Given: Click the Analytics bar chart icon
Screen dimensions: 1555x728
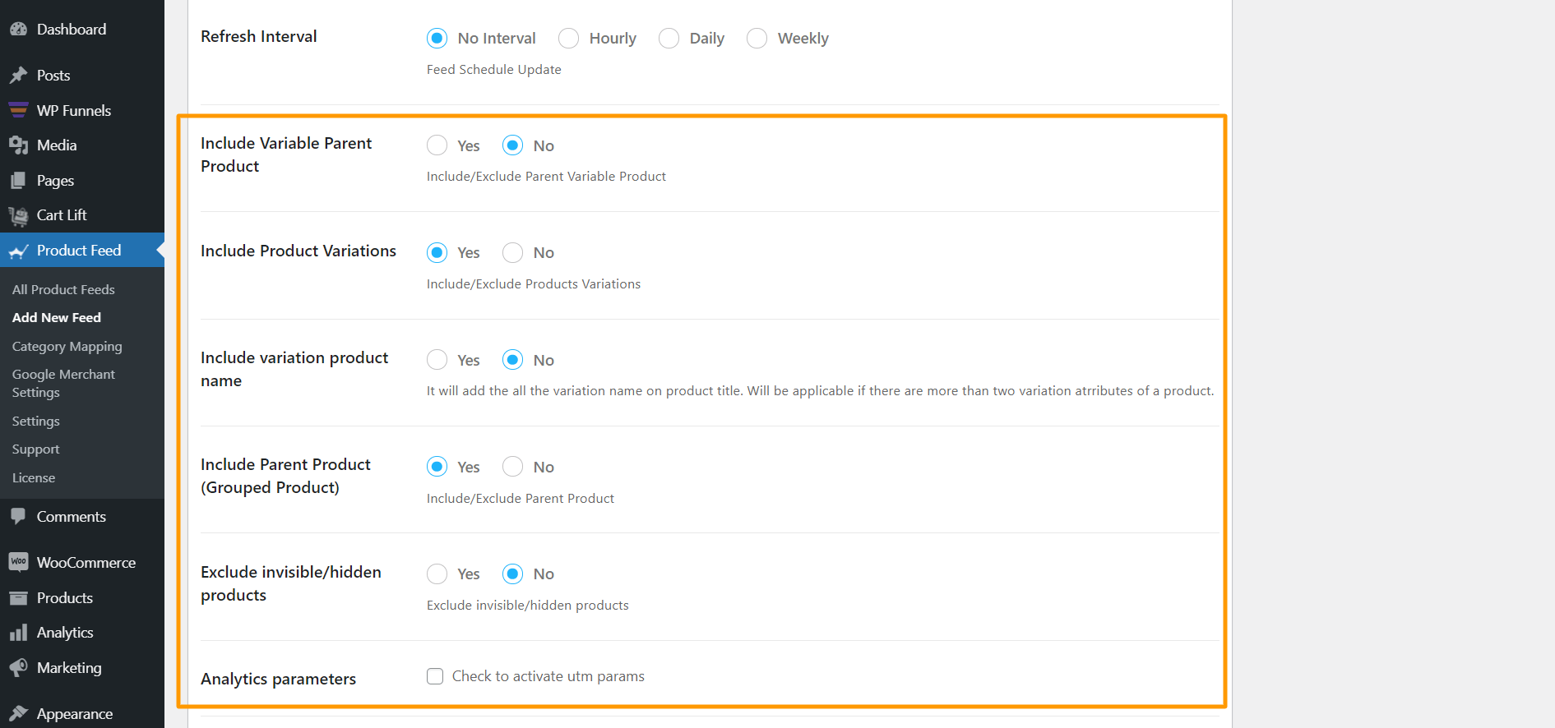Looking at the screenshot, I should pos(18,633).
